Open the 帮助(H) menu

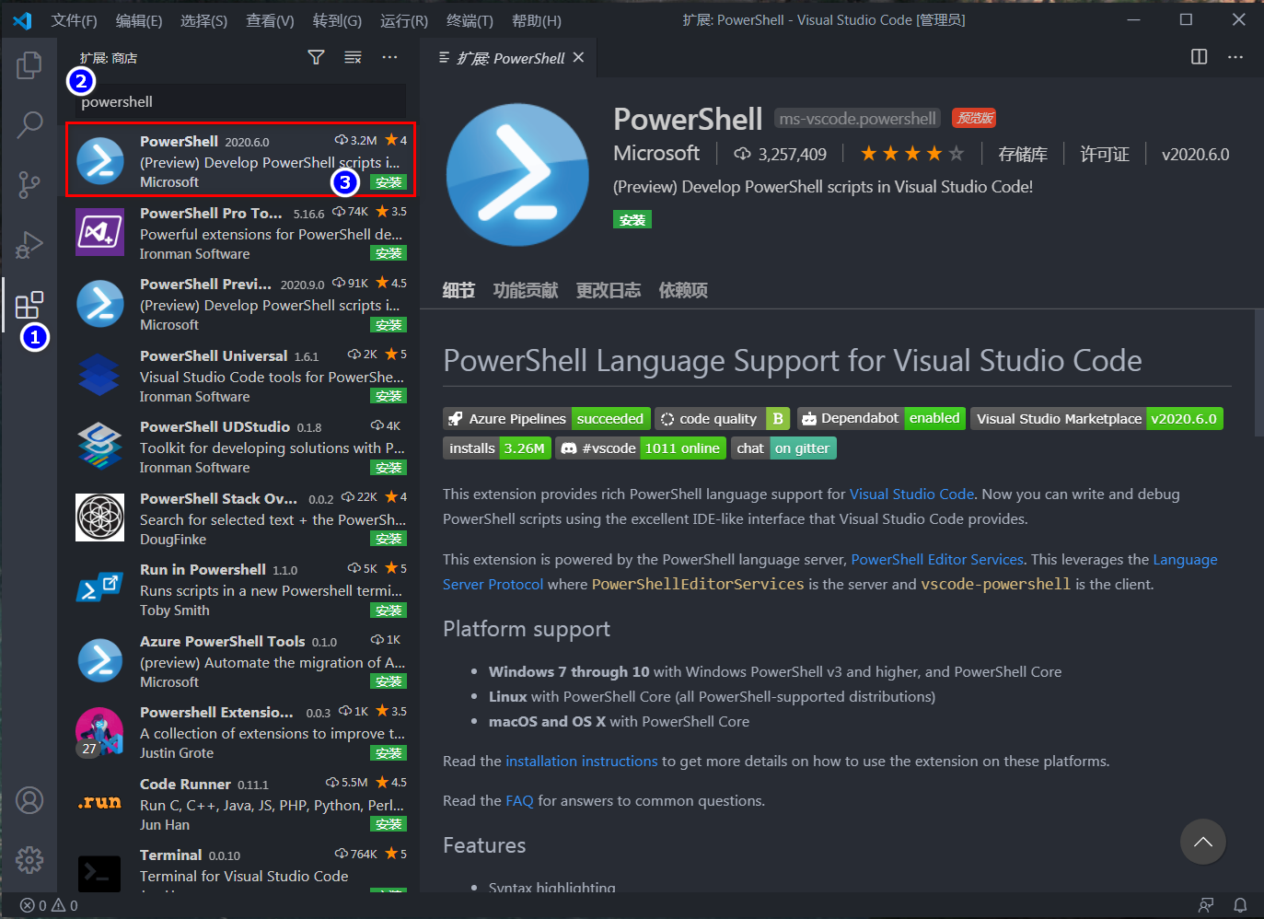[x=537, y=20]
